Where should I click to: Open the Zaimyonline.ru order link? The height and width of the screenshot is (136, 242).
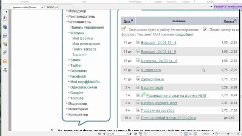[152, 79]
